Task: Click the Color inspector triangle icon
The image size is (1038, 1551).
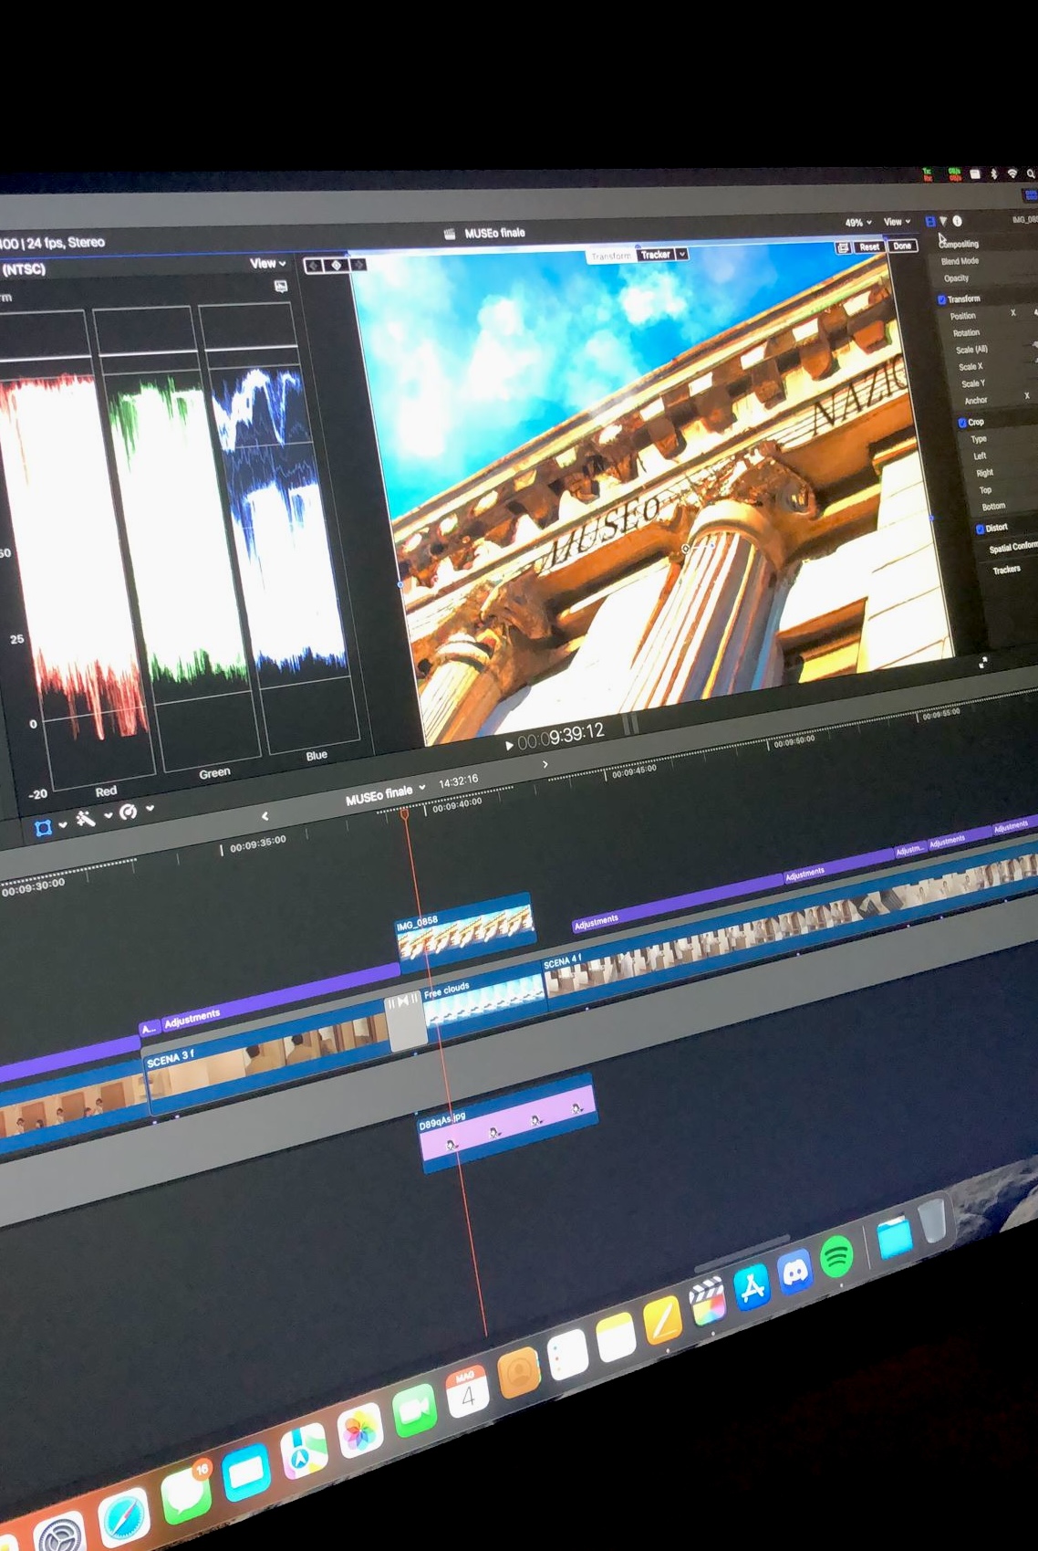Action: pyautogui.click(x=943, y=221)
